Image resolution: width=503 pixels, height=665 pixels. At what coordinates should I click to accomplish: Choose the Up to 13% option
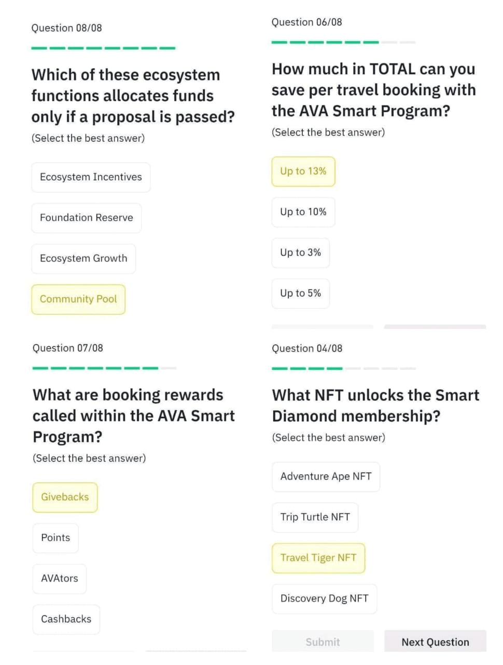[x=303, y=171]
